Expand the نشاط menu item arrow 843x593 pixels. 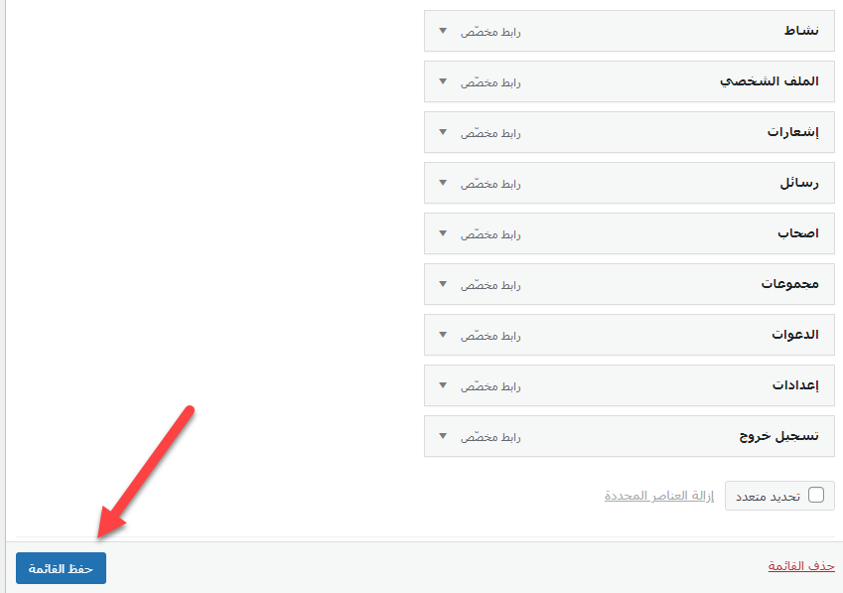pos(443,31)
